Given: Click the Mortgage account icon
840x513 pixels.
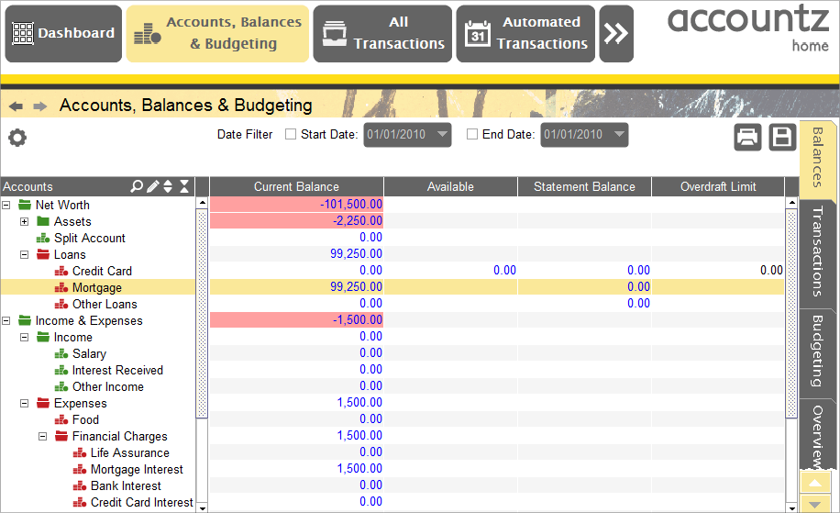Looking at the screenshot, I should pos(61,288).
